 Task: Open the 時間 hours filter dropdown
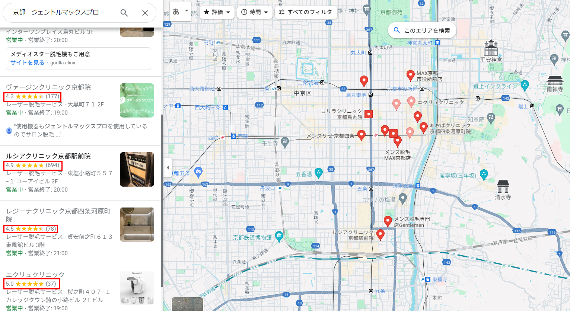point(255,12)
